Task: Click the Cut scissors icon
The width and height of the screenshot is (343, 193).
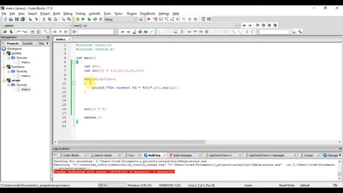Action: point(44,19)
